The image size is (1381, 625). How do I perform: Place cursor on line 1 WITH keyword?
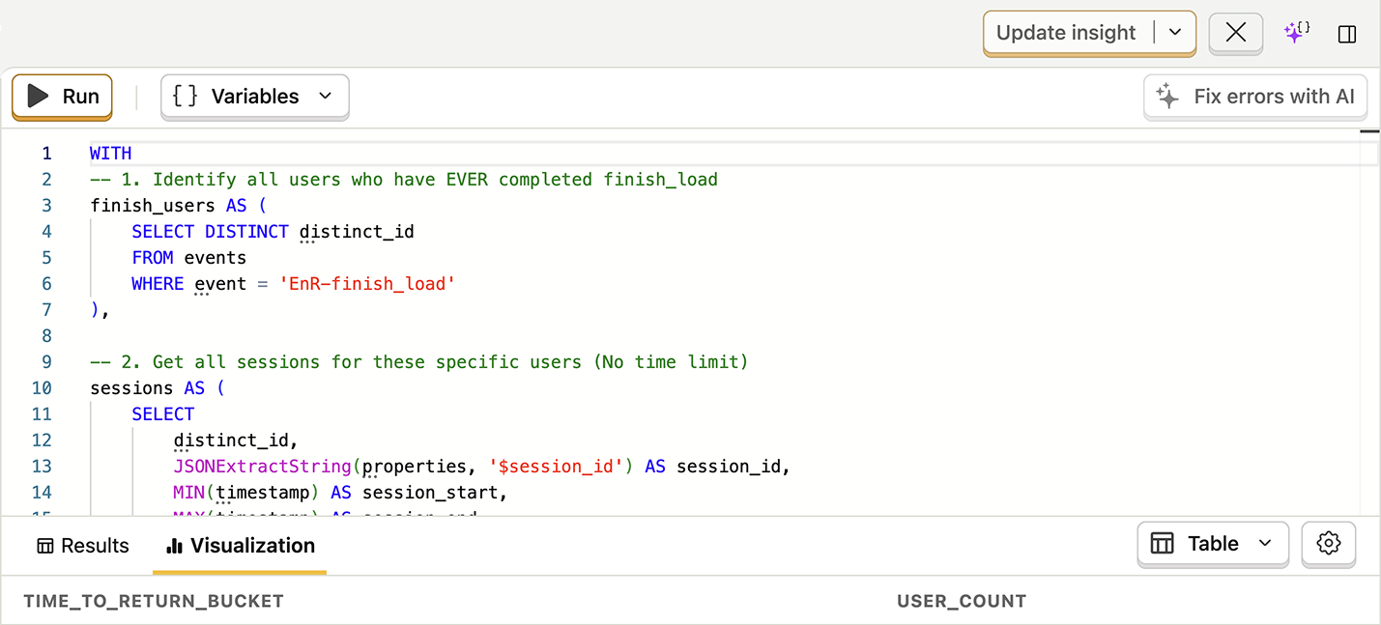pos(111,153)
